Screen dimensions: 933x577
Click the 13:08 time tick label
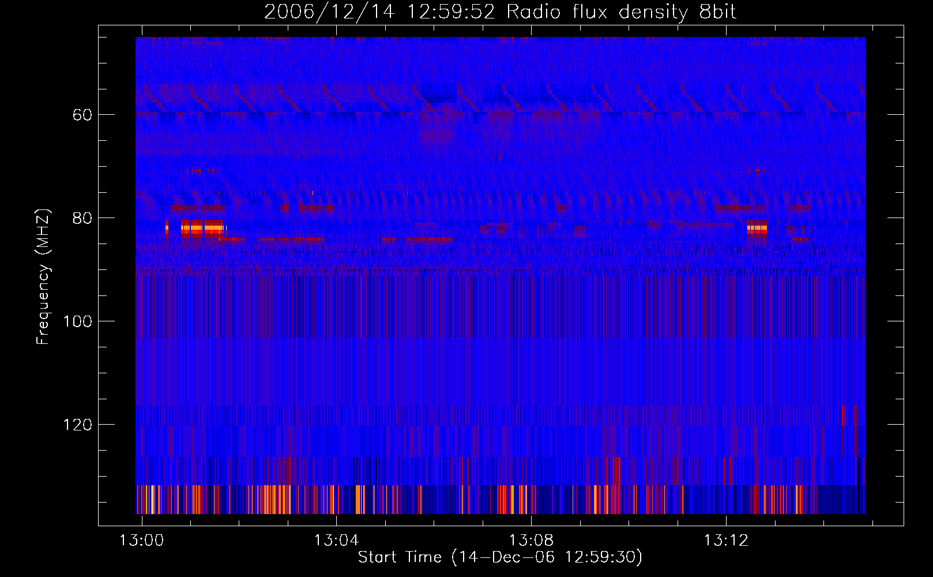pyautogui.click(x=531, y=540)
